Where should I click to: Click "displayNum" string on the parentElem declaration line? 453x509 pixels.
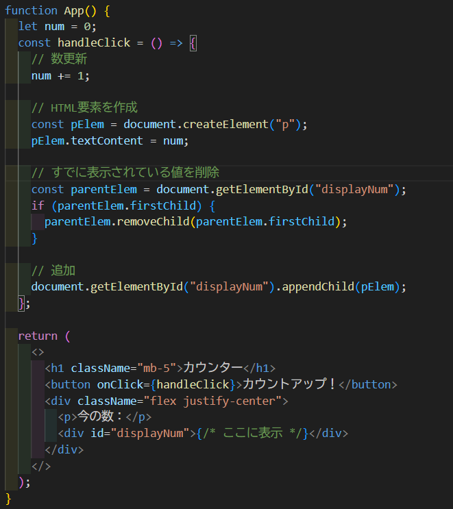[354, 189]
